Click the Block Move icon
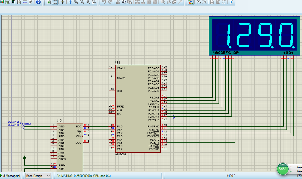Image resolution: width=302 pixels, height=179 pixels. click(x=143, y=2)
